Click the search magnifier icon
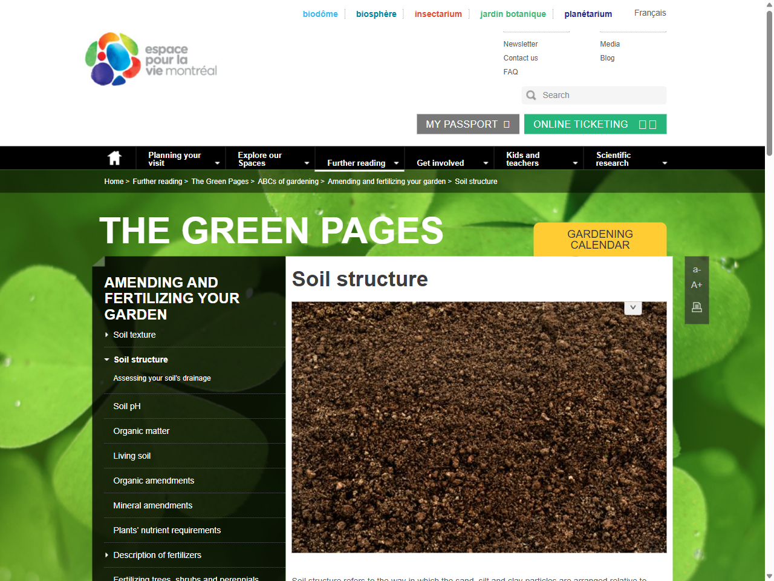The height and width of the screenshot is (581, 774). pos(531,95)
